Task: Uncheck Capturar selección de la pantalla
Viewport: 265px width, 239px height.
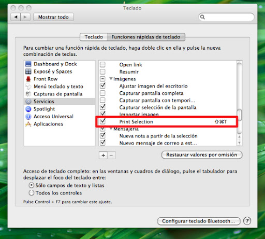Action: click(102, 107)
